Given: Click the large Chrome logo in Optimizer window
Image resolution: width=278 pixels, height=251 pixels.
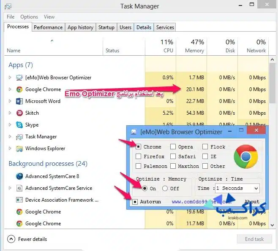Looking at the screenshot, I should click(x=246, y=157).
